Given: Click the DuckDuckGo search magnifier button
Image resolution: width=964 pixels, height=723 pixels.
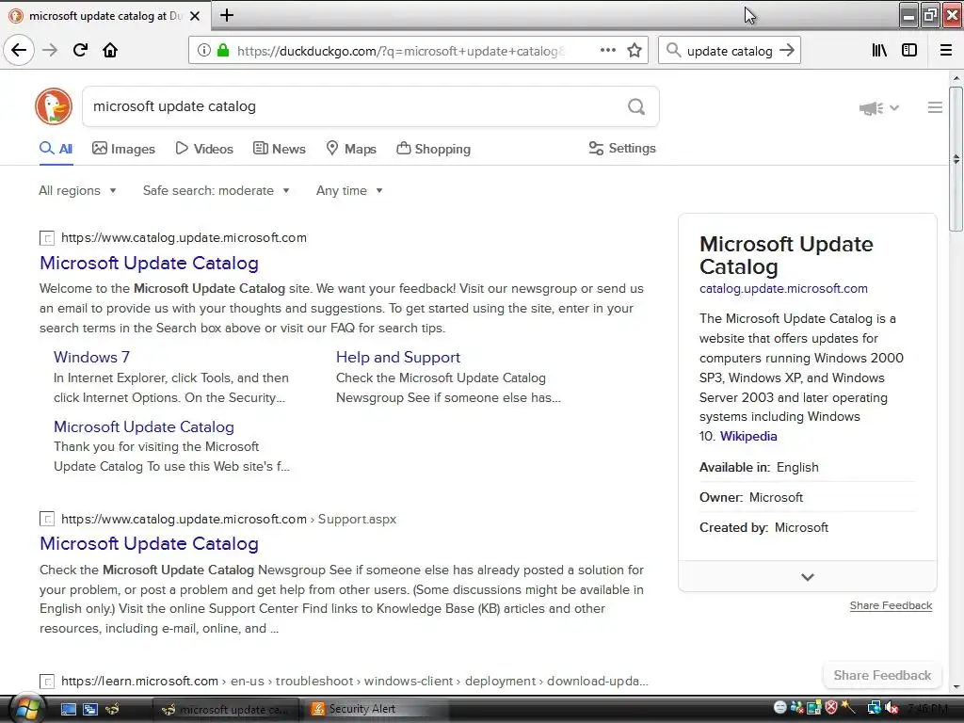Looking at the screenshot, I should [x=636, y=107].
